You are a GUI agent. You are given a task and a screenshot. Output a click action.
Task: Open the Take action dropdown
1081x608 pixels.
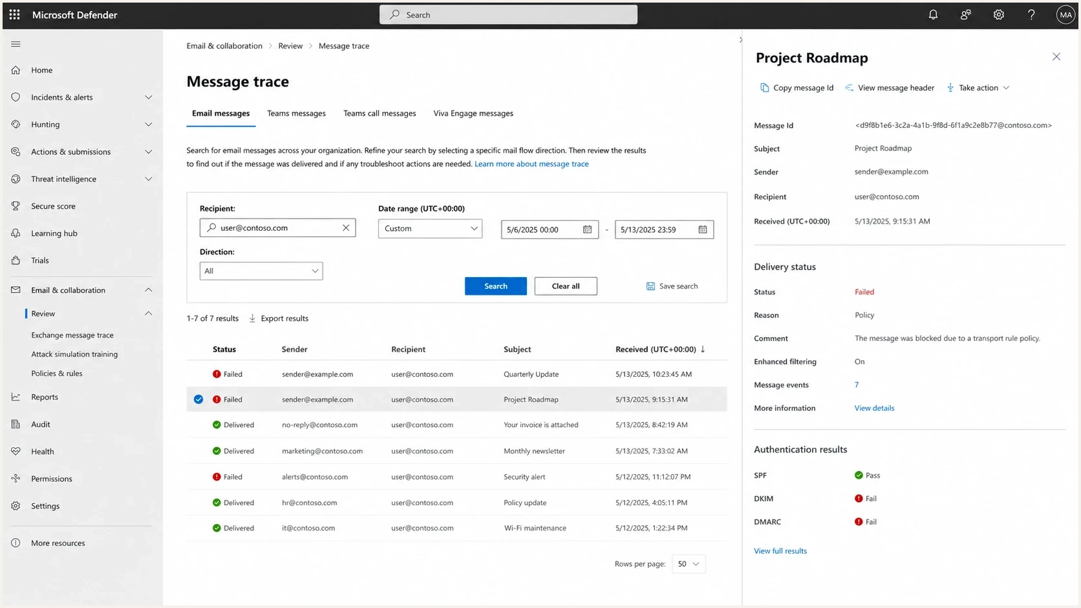978,88
